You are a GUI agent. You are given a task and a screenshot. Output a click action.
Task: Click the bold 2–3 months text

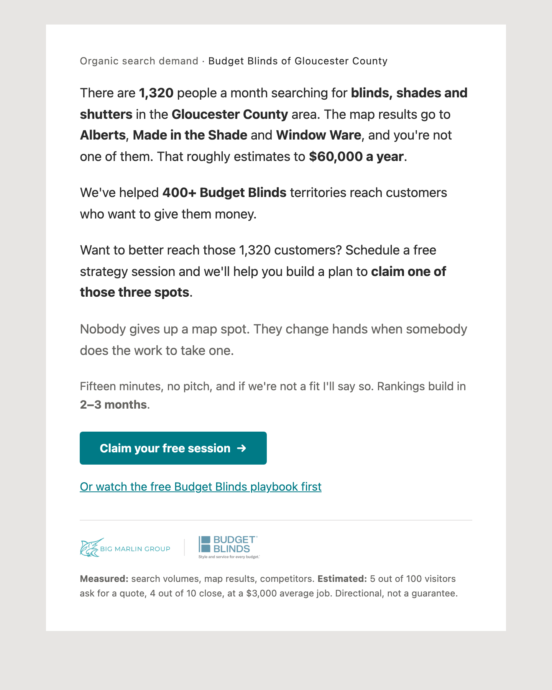[113, 405]
